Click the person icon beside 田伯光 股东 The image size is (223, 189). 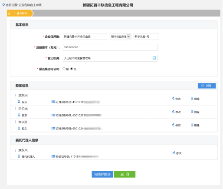[19, 115]
